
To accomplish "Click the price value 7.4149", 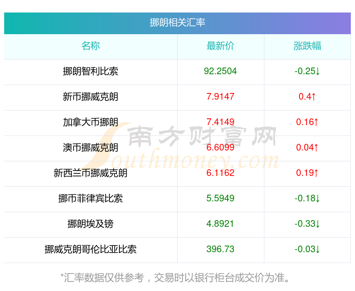I will click(x=220, y=122).
